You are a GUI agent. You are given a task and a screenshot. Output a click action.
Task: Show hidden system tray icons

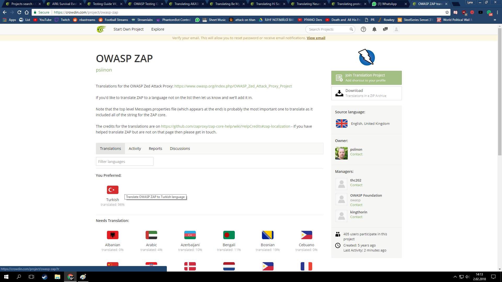click(455, 277)
